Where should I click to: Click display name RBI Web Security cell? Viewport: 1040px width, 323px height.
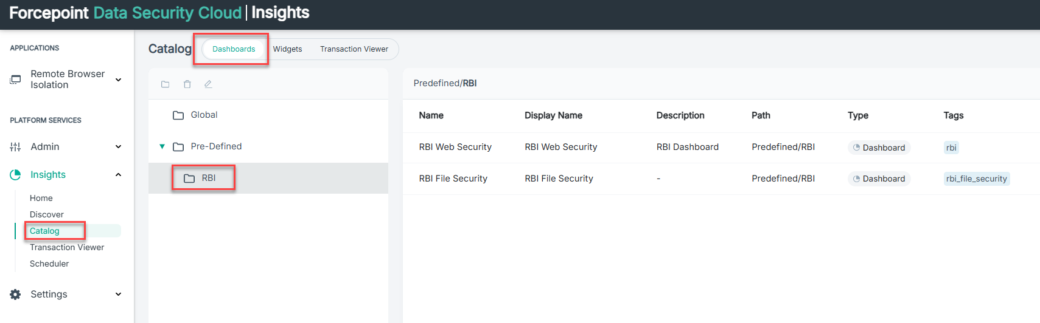tap(561, 147)
